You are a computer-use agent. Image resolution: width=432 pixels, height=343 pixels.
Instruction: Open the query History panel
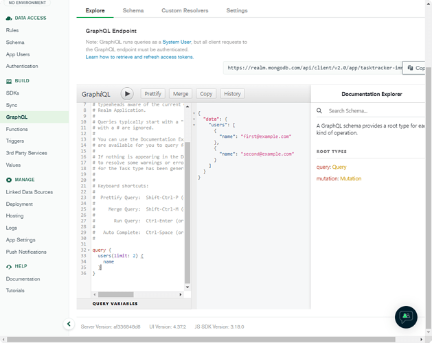pyautogui.click(x=232, y=94)
